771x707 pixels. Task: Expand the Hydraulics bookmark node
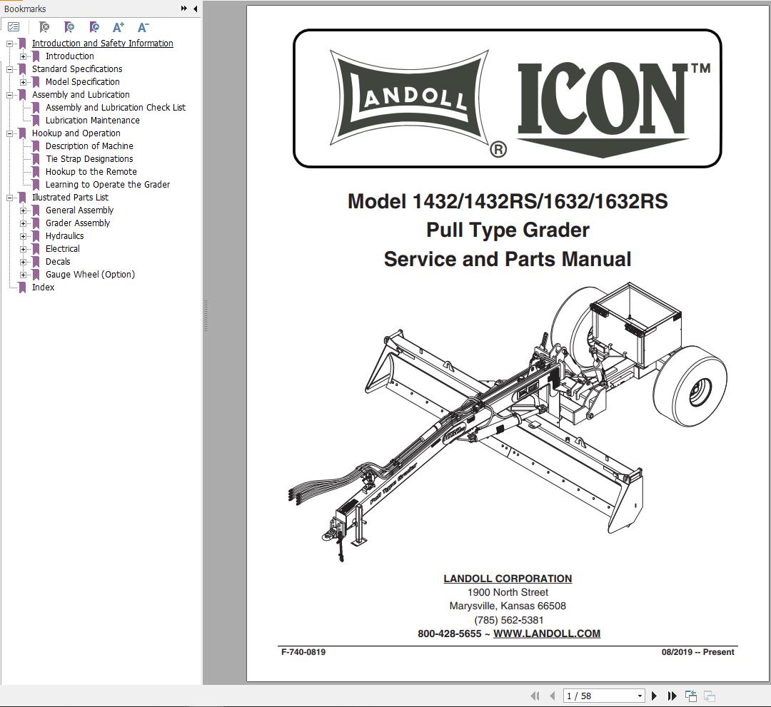tap(23, 235)
